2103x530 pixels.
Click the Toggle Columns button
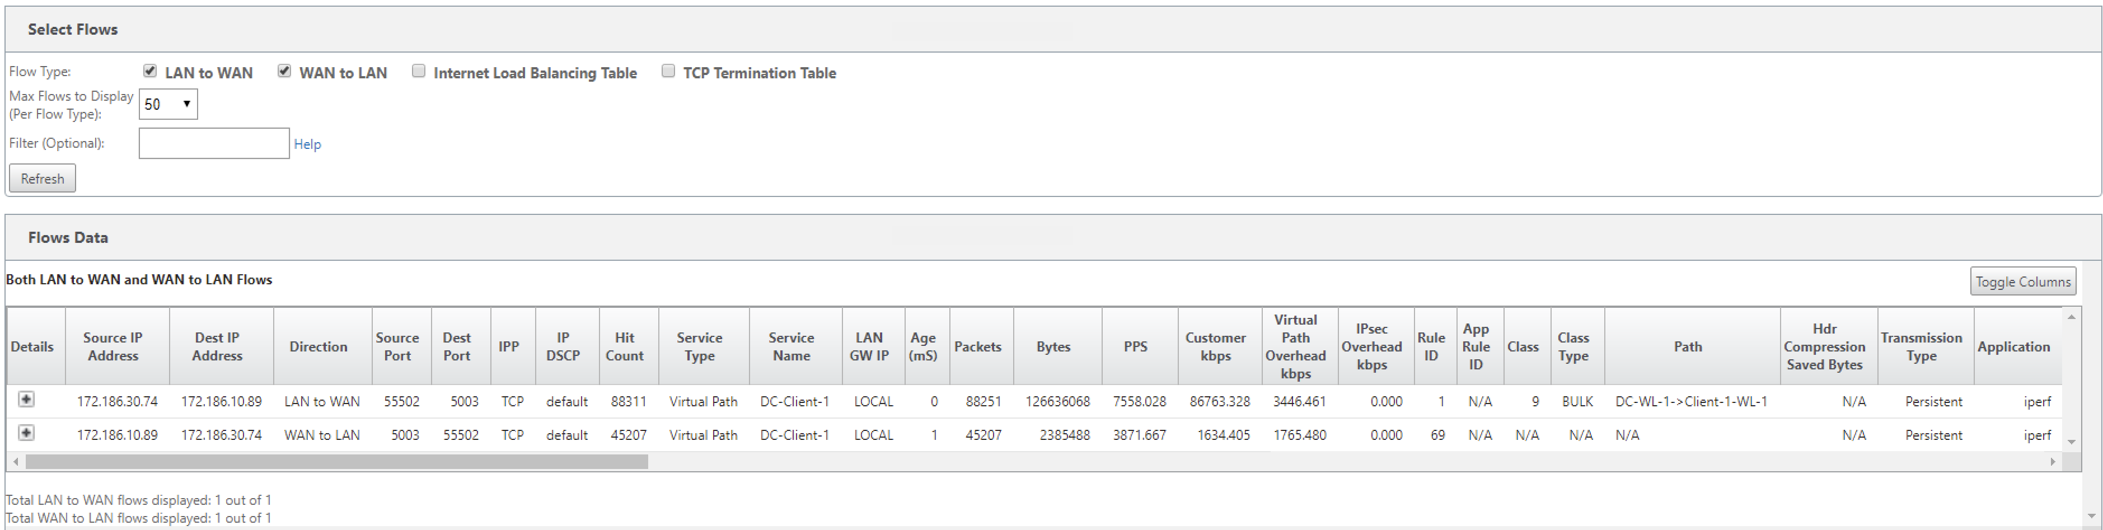2023,281
